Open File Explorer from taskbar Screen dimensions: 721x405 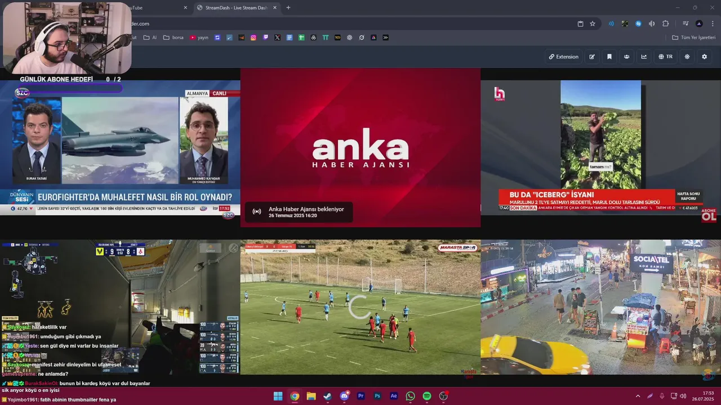(x=311, y=396)
